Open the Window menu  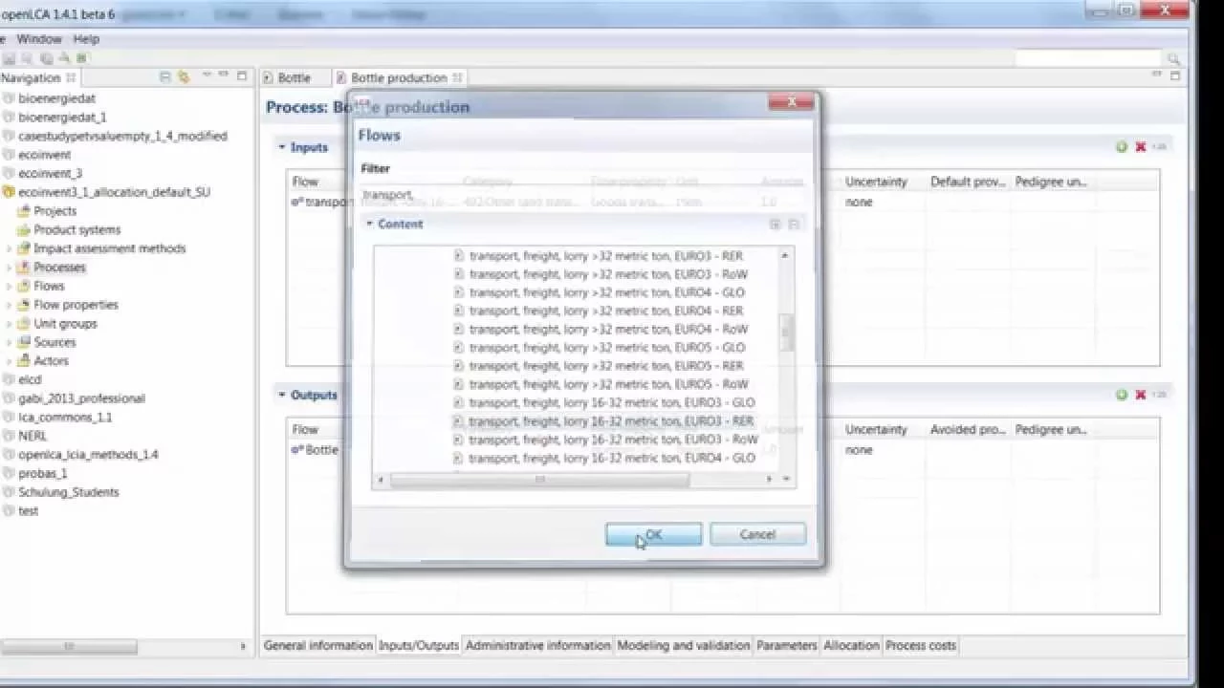39,39
